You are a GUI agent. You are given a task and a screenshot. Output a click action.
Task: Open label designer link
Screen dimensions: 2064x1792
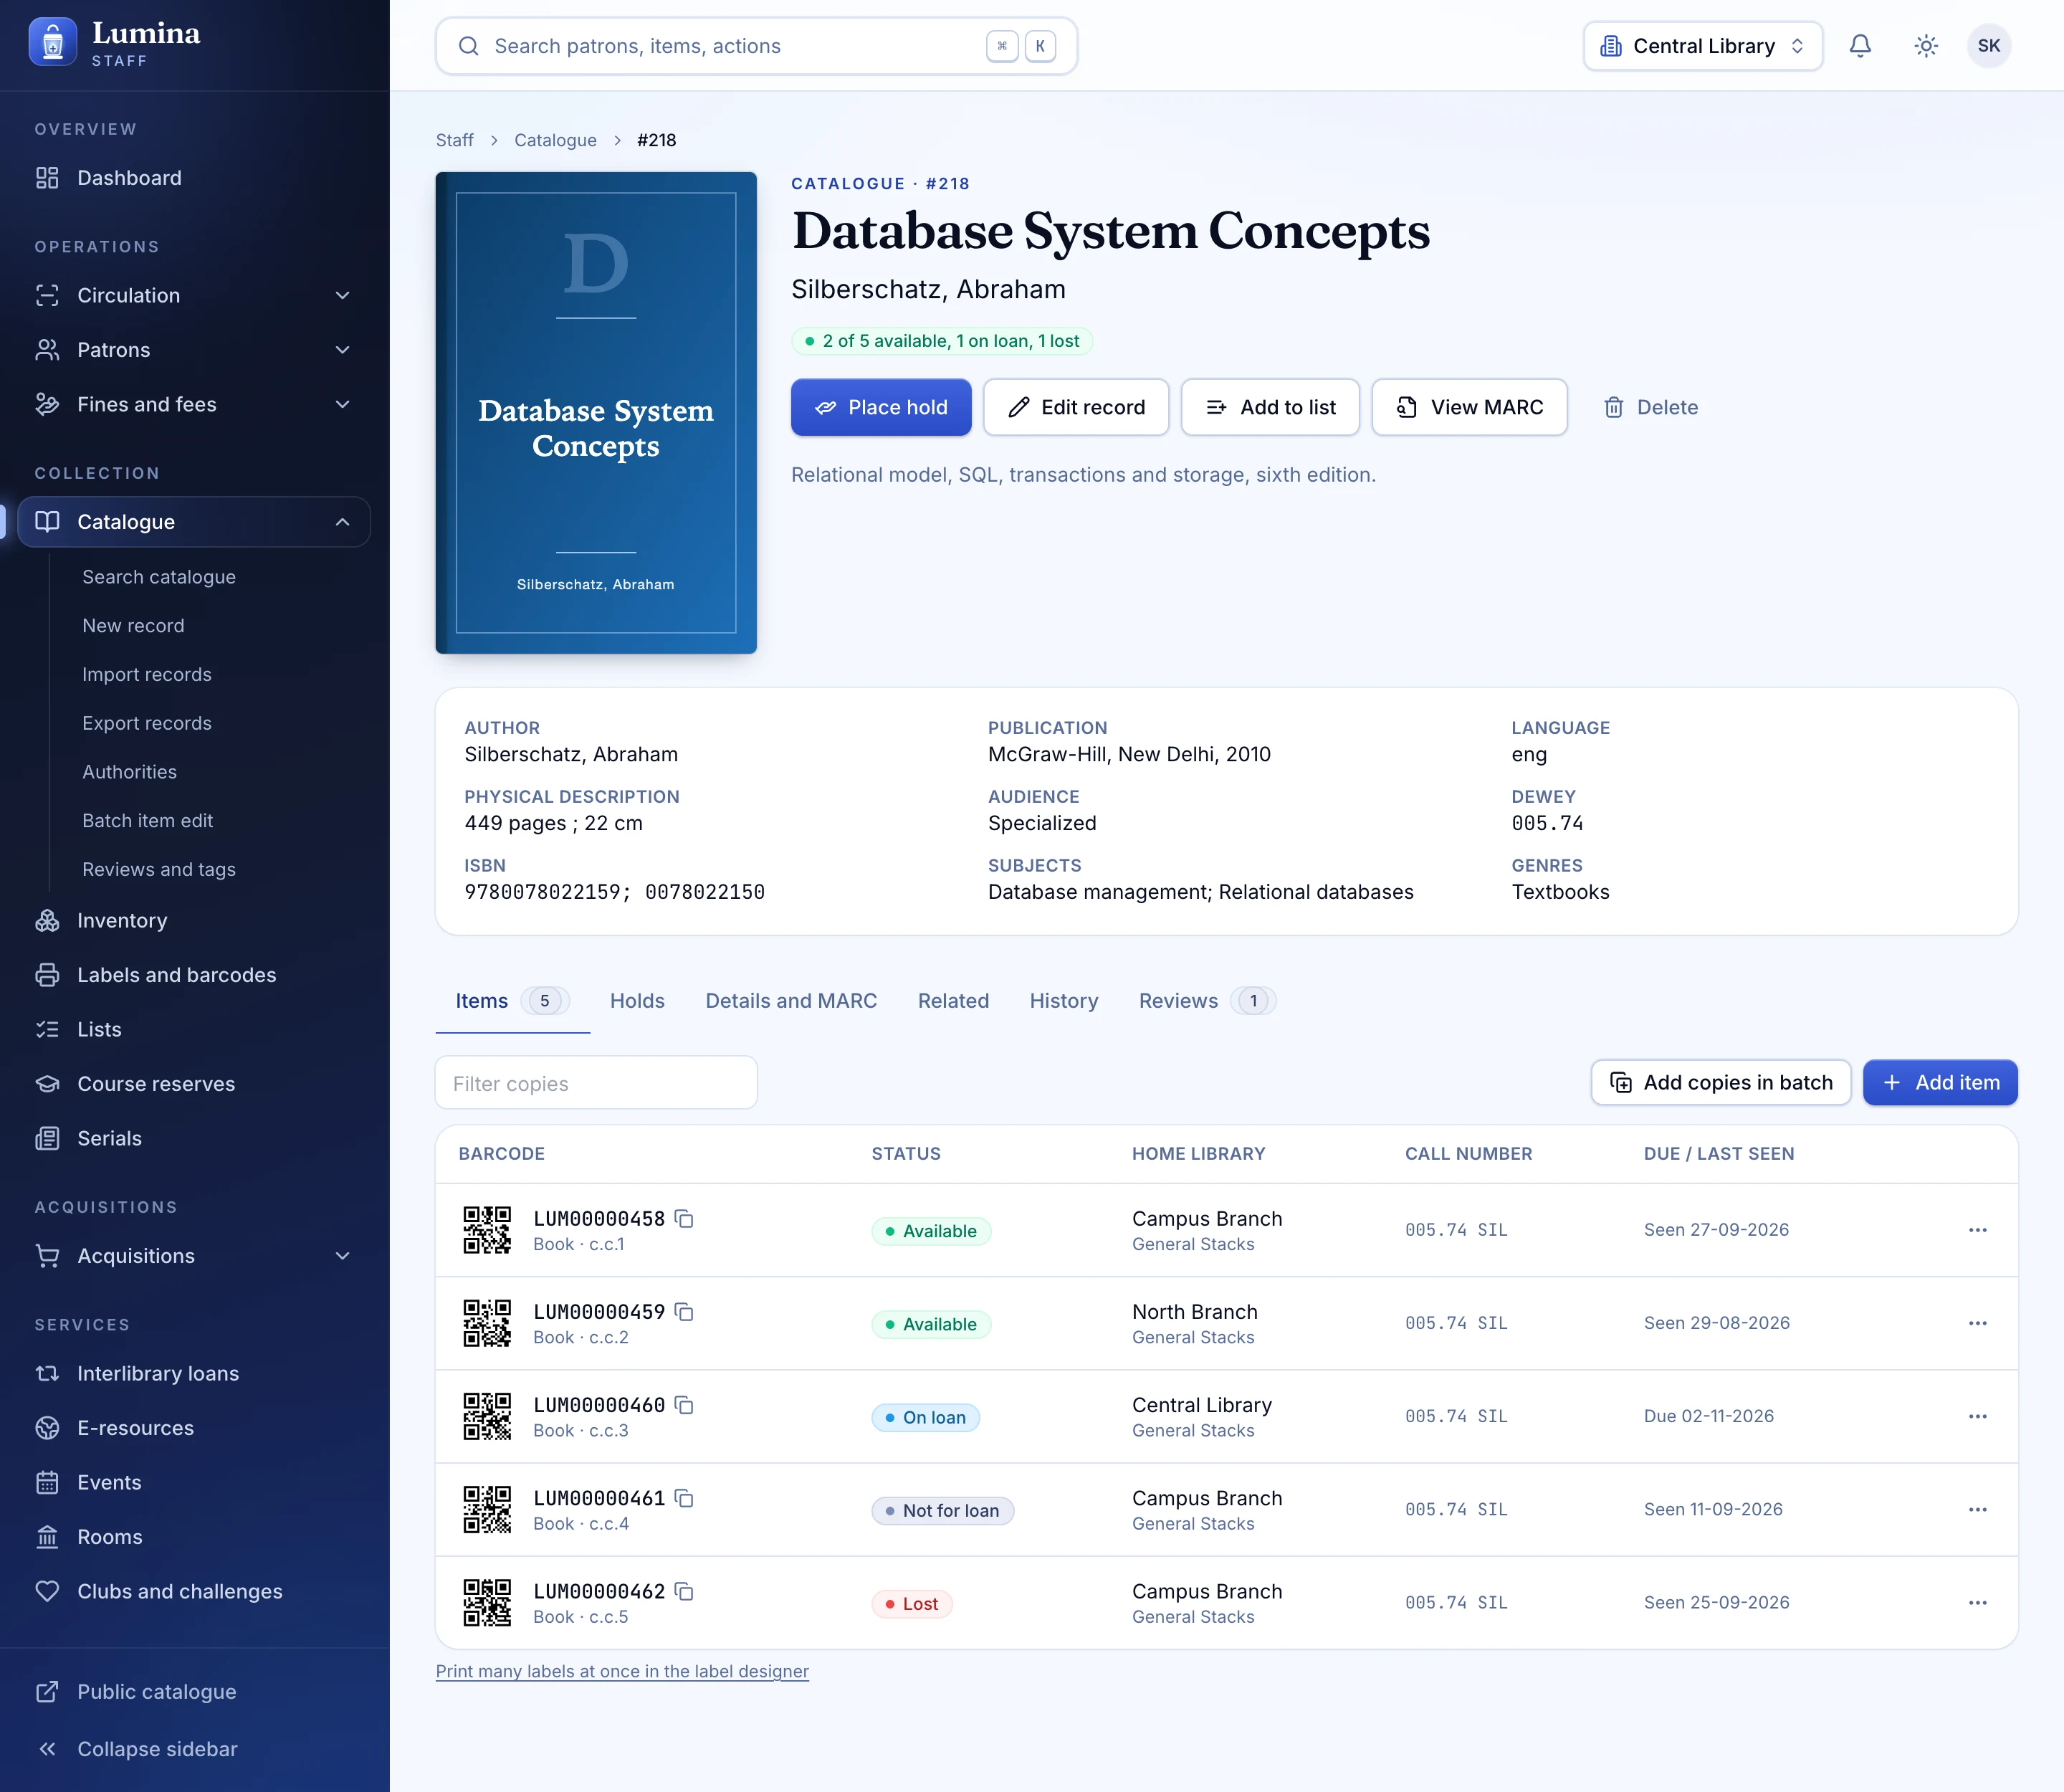[x=622, y=1671]
